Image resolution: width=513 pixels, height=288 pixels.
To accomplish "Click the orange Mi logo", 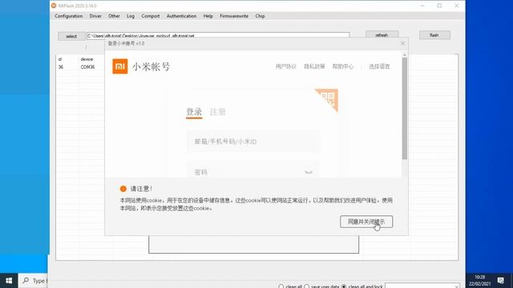I will click(x=120, y=66).
